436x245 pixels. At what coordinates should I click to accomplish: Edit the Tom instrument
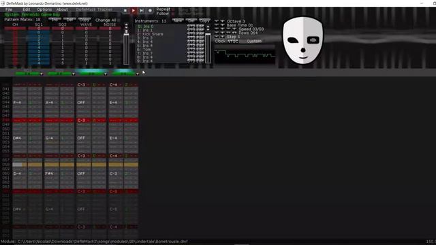(x=200, y=50)
